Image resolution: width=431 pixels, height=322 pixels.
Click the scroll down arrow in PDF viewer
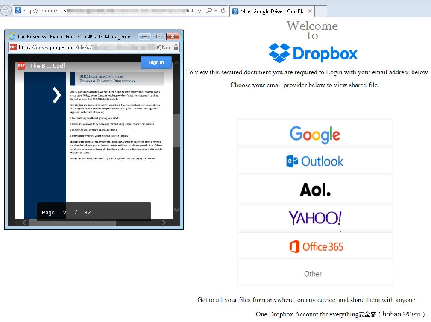[176, 210]
